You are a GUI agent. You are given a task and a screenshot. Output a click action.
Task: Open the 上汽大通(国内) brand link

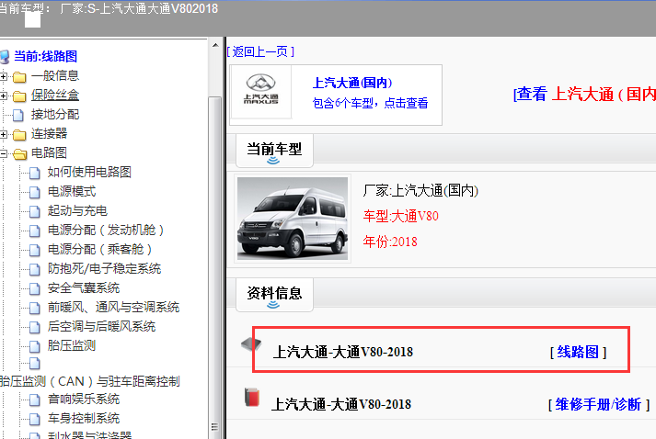352,83
